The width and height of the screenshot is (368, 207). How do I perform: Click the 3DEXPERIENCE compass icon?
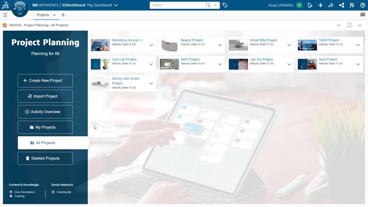pos(20,9)
